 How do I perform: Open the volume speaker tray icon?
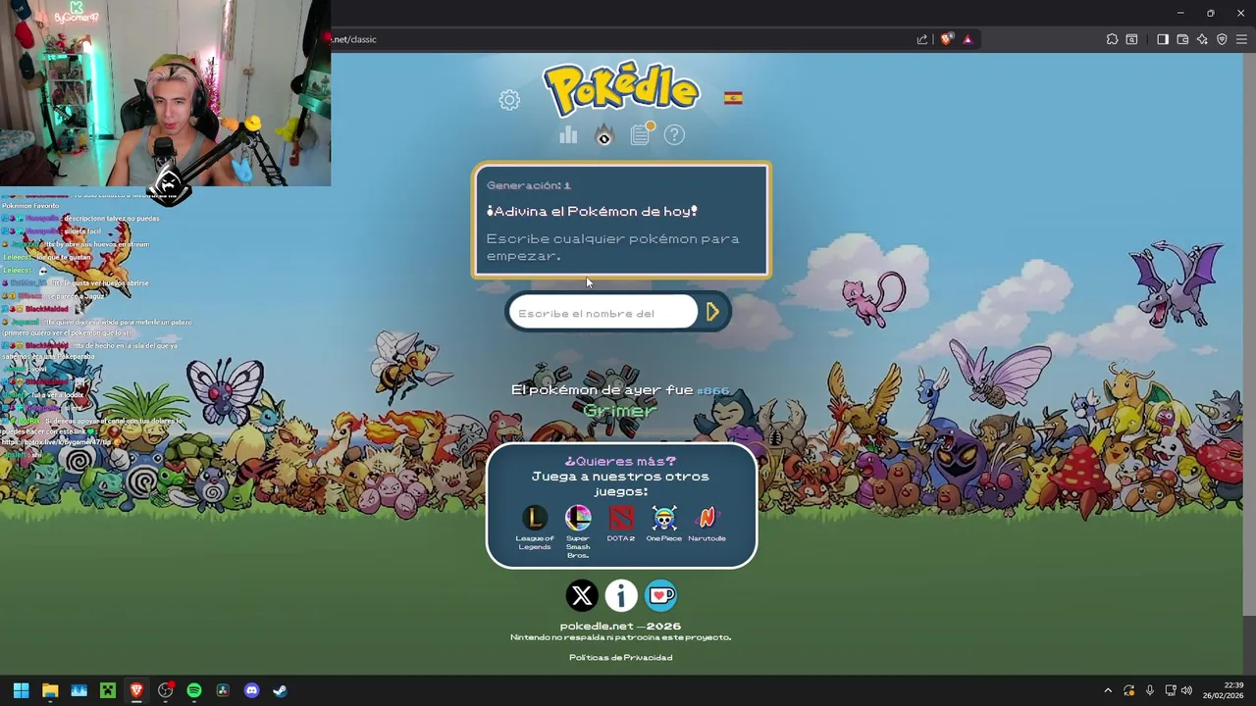coord(1187,690)
